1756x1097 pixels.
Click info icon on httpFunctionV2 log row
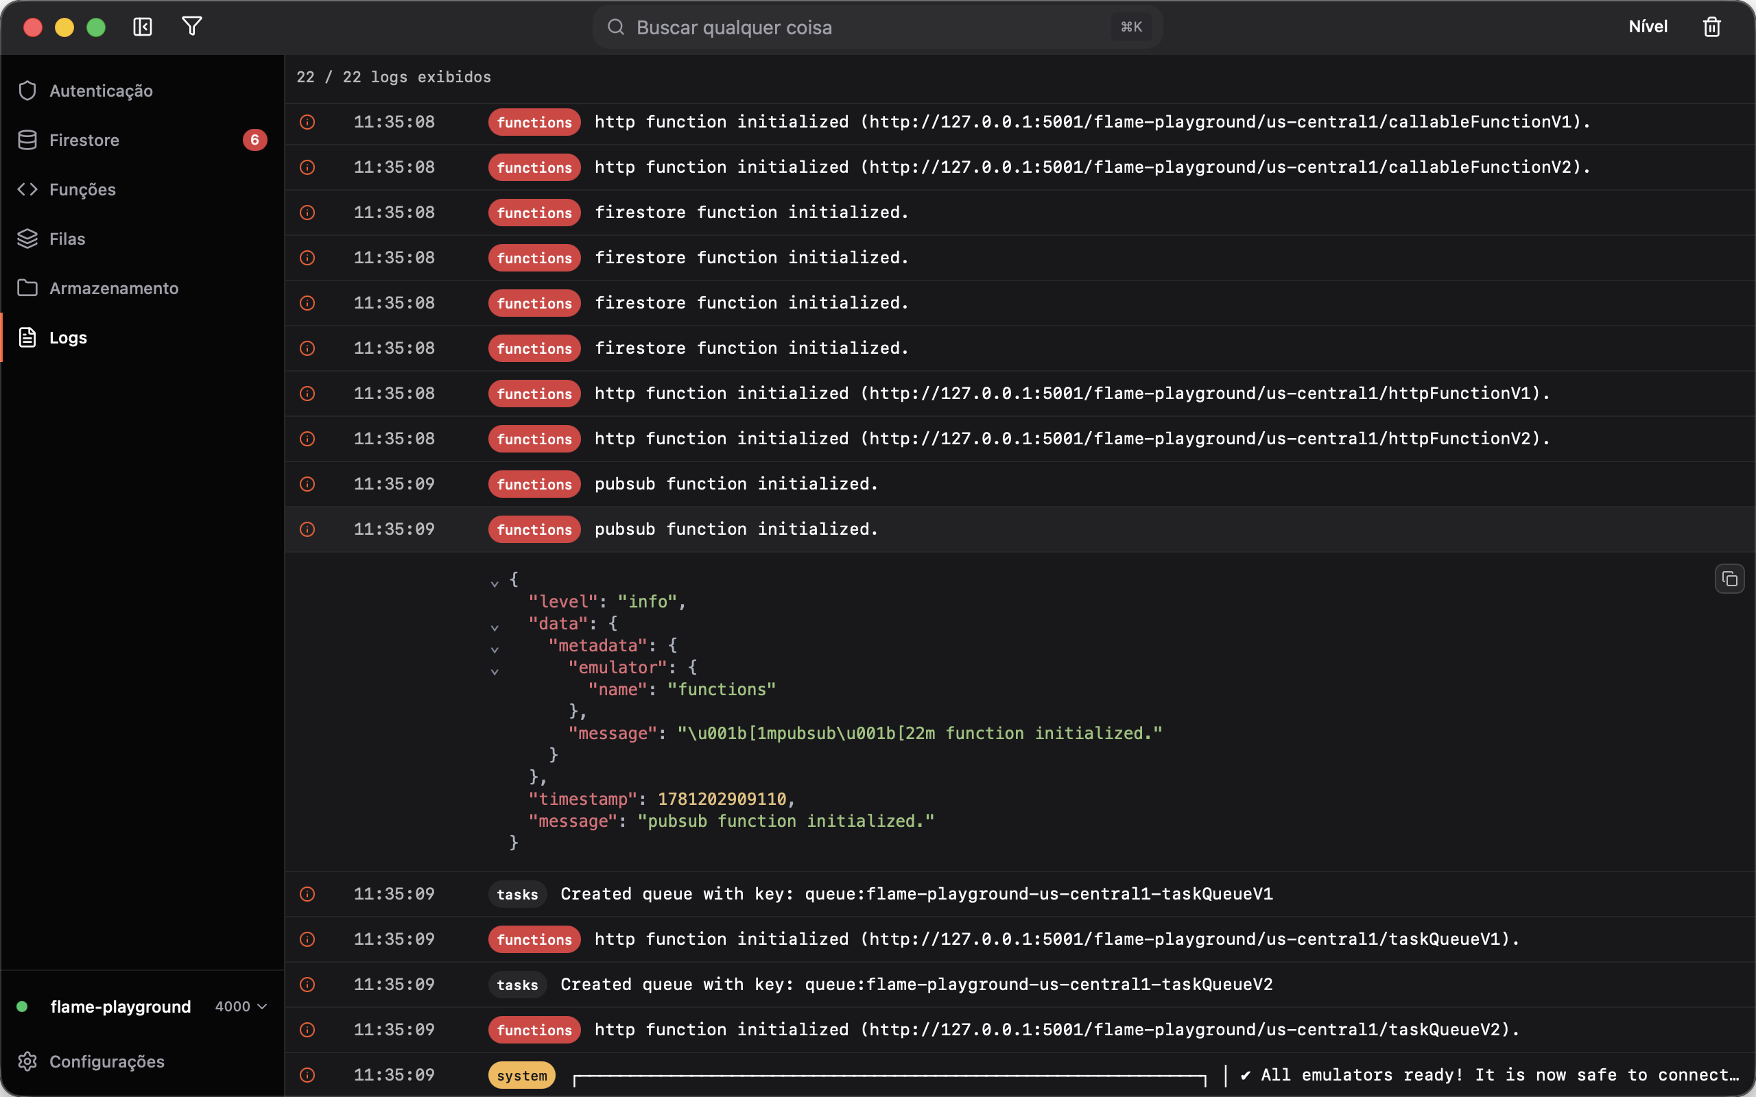click(308, 439)
